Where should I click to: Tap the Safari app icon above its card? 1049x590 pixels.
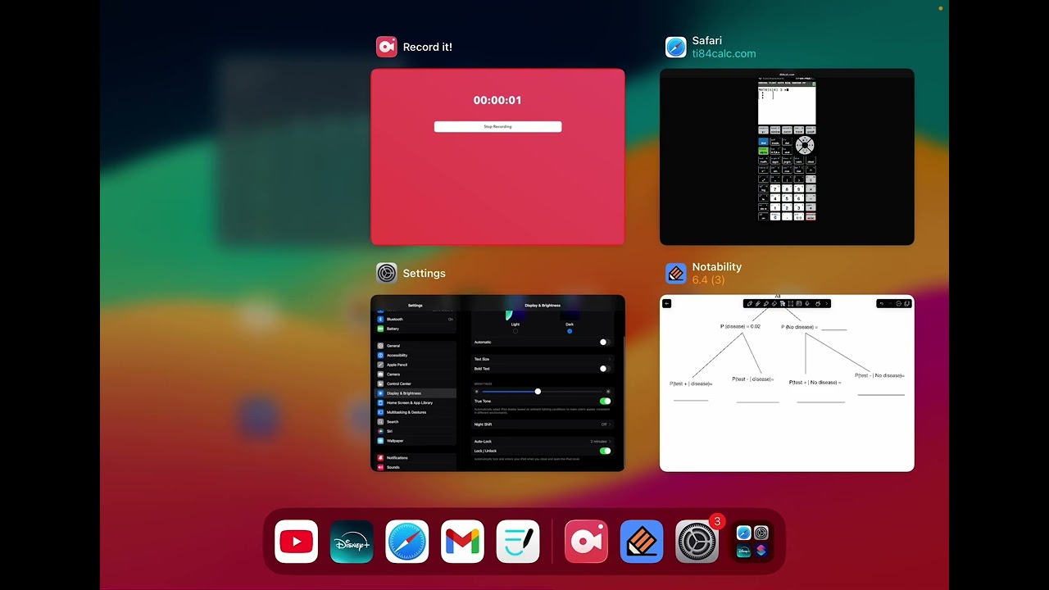click(676, 47)
